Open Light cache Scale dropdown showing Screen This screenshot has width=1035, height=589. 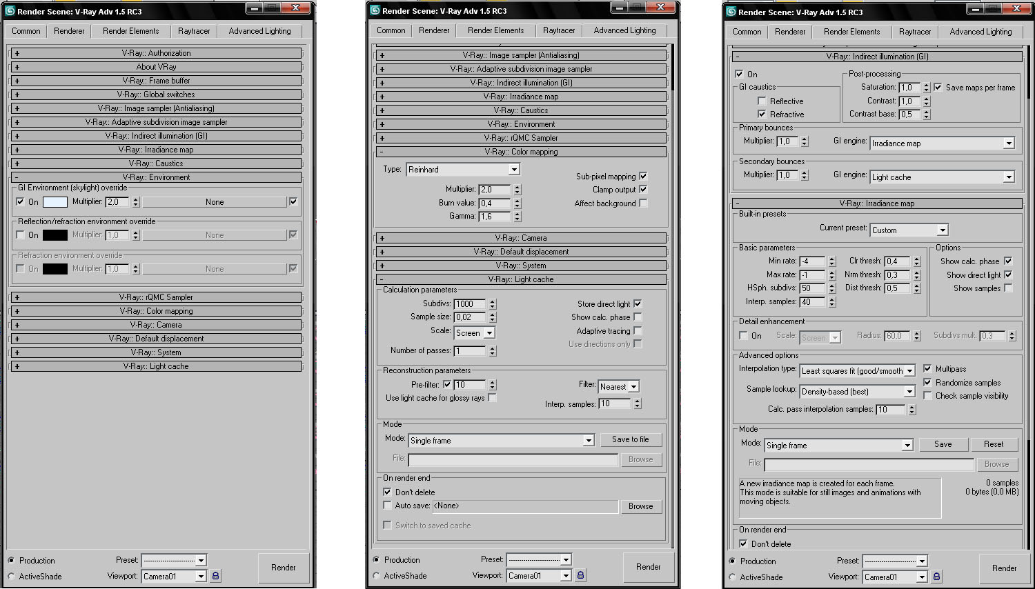click(474, 333)
